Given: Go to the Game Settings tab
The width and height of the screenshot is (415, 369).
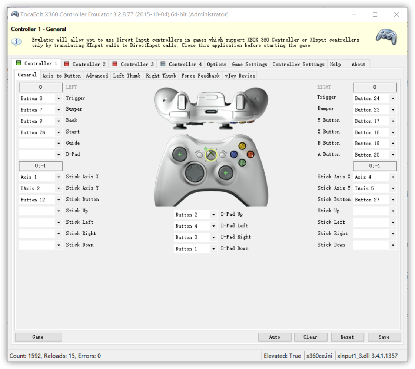Looking at the screenshot, I should [x=249, y=64].
